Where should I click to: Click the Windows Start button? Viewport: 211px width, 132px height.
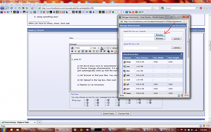4,130
